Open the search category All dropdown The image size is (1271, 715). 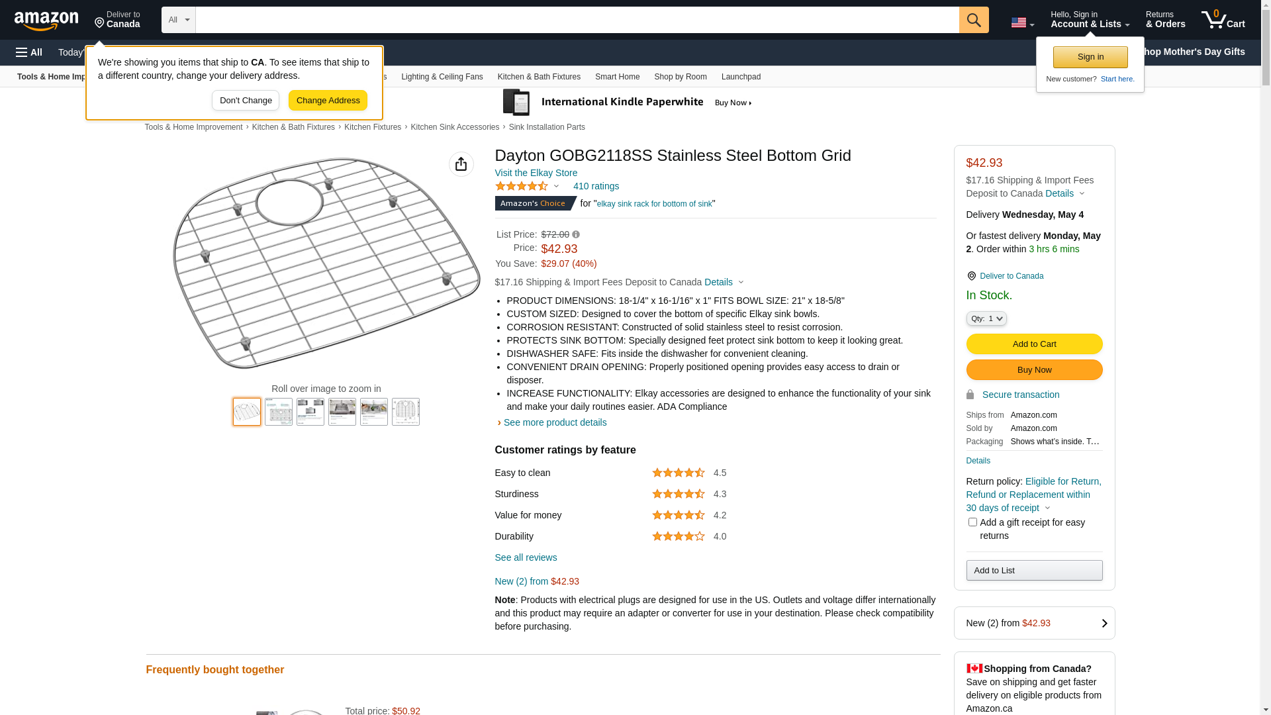179,20
